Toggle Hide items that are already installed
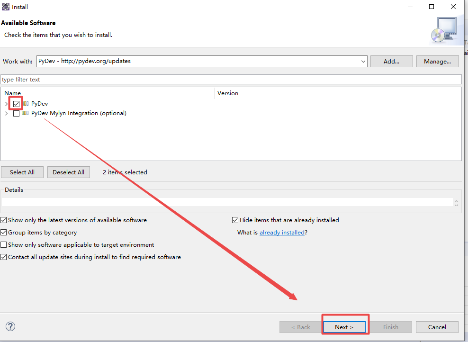The image size is (468, 342). (x=235, y=220)
